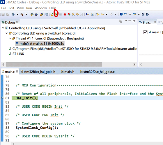Click the Step Over icon

[77, 14]
